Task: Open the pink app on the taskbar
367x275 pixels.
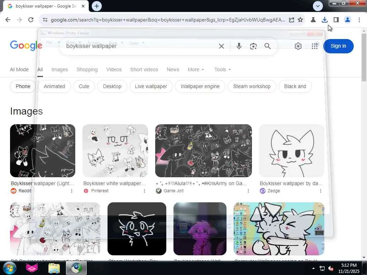Action: pyautogui.click(x=32, y=268)
